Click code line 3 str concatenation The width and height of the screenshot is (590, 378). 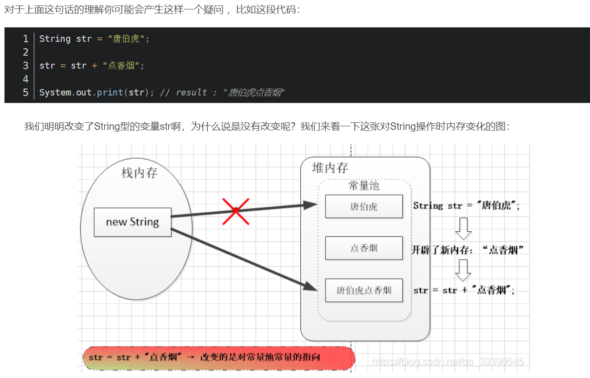tap(92, 66)
